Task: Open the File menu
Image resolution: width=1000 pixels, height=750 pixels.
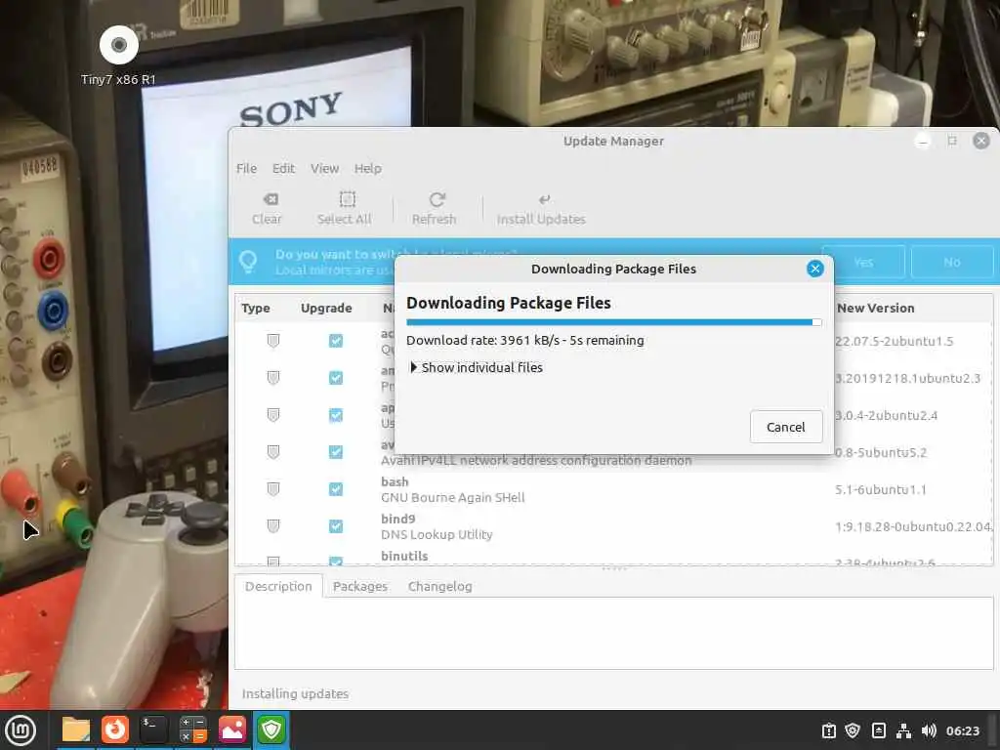Action: pos(246,168)
